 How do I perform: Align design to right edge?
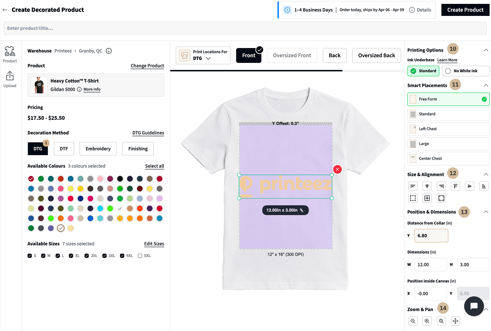441,186
